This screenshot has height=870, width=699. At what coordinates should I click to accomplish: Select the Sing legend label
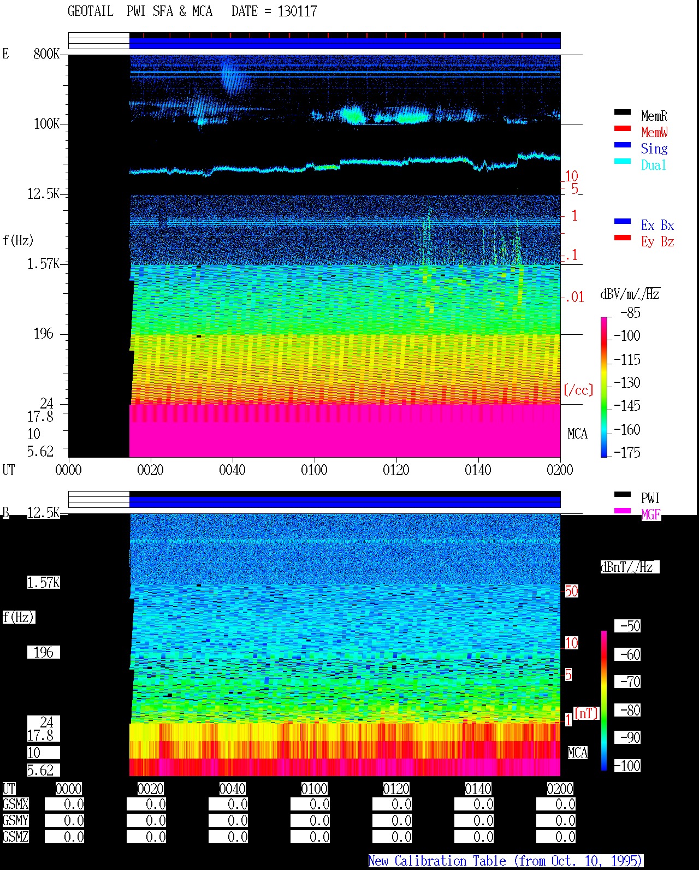pyautogui.click(x=654, y=149)
